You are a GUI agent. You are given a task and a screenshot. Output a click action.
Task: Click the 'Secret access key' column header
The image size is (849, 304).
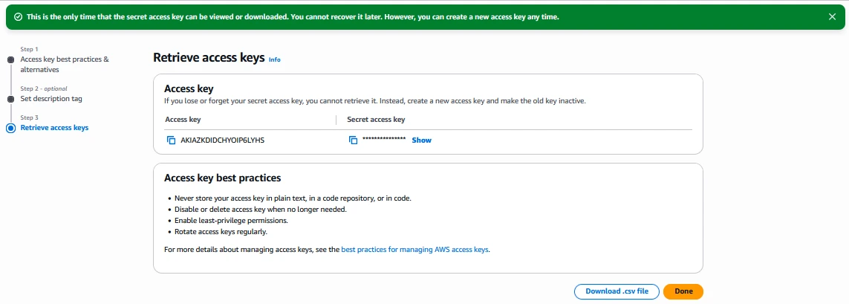pos(376,119)
